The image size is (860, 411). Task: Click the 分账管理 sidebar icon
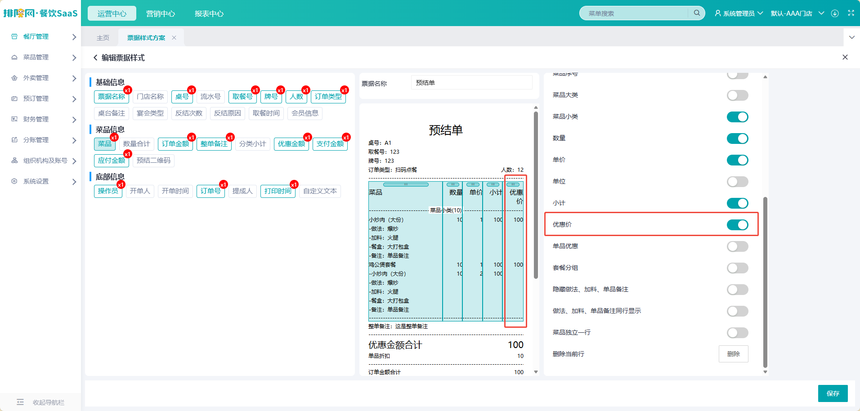[14, 140]
